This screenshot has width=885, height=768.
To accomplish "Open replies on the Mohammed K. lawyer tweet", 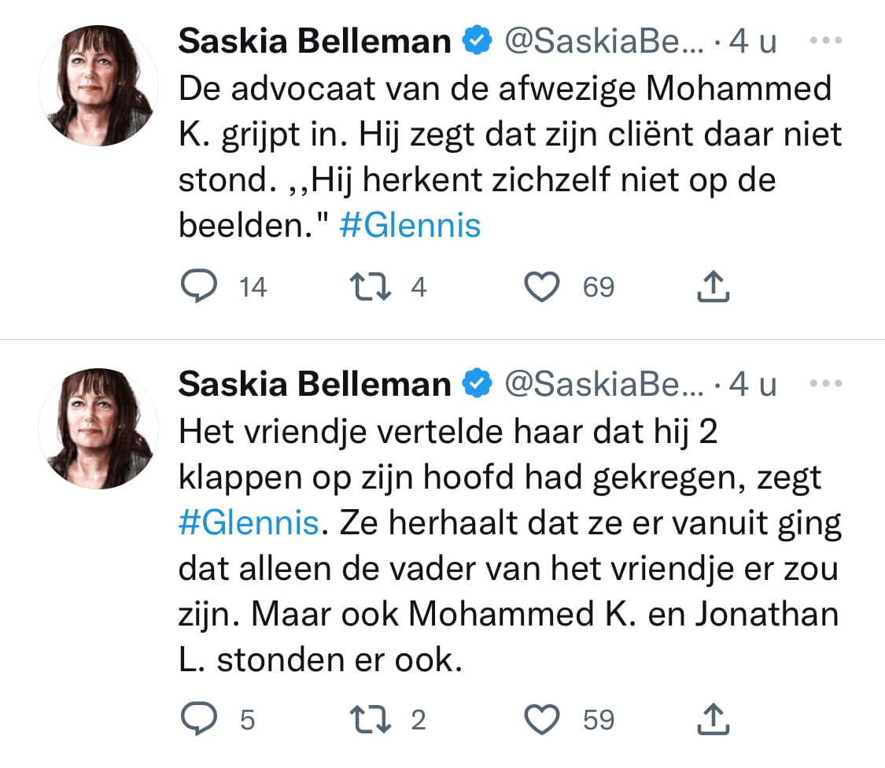I will tap(199, 286).
